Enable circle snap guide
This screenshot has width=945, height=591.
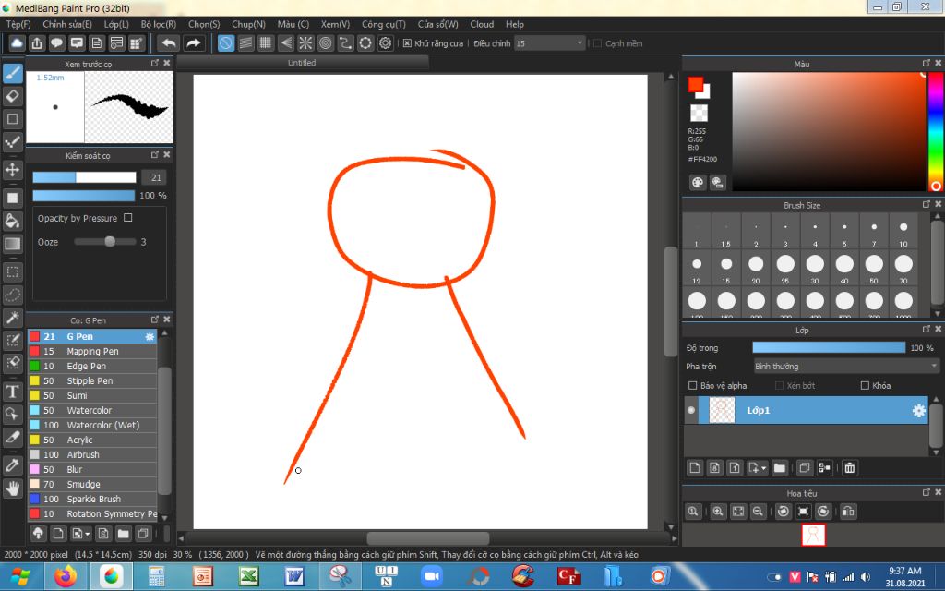326,43
